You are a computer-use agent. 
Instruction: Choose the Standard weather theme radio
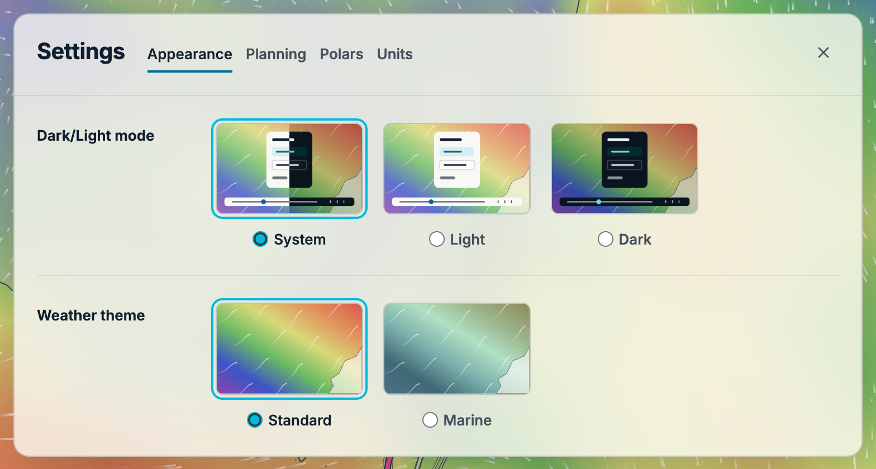tap(255, 420)
